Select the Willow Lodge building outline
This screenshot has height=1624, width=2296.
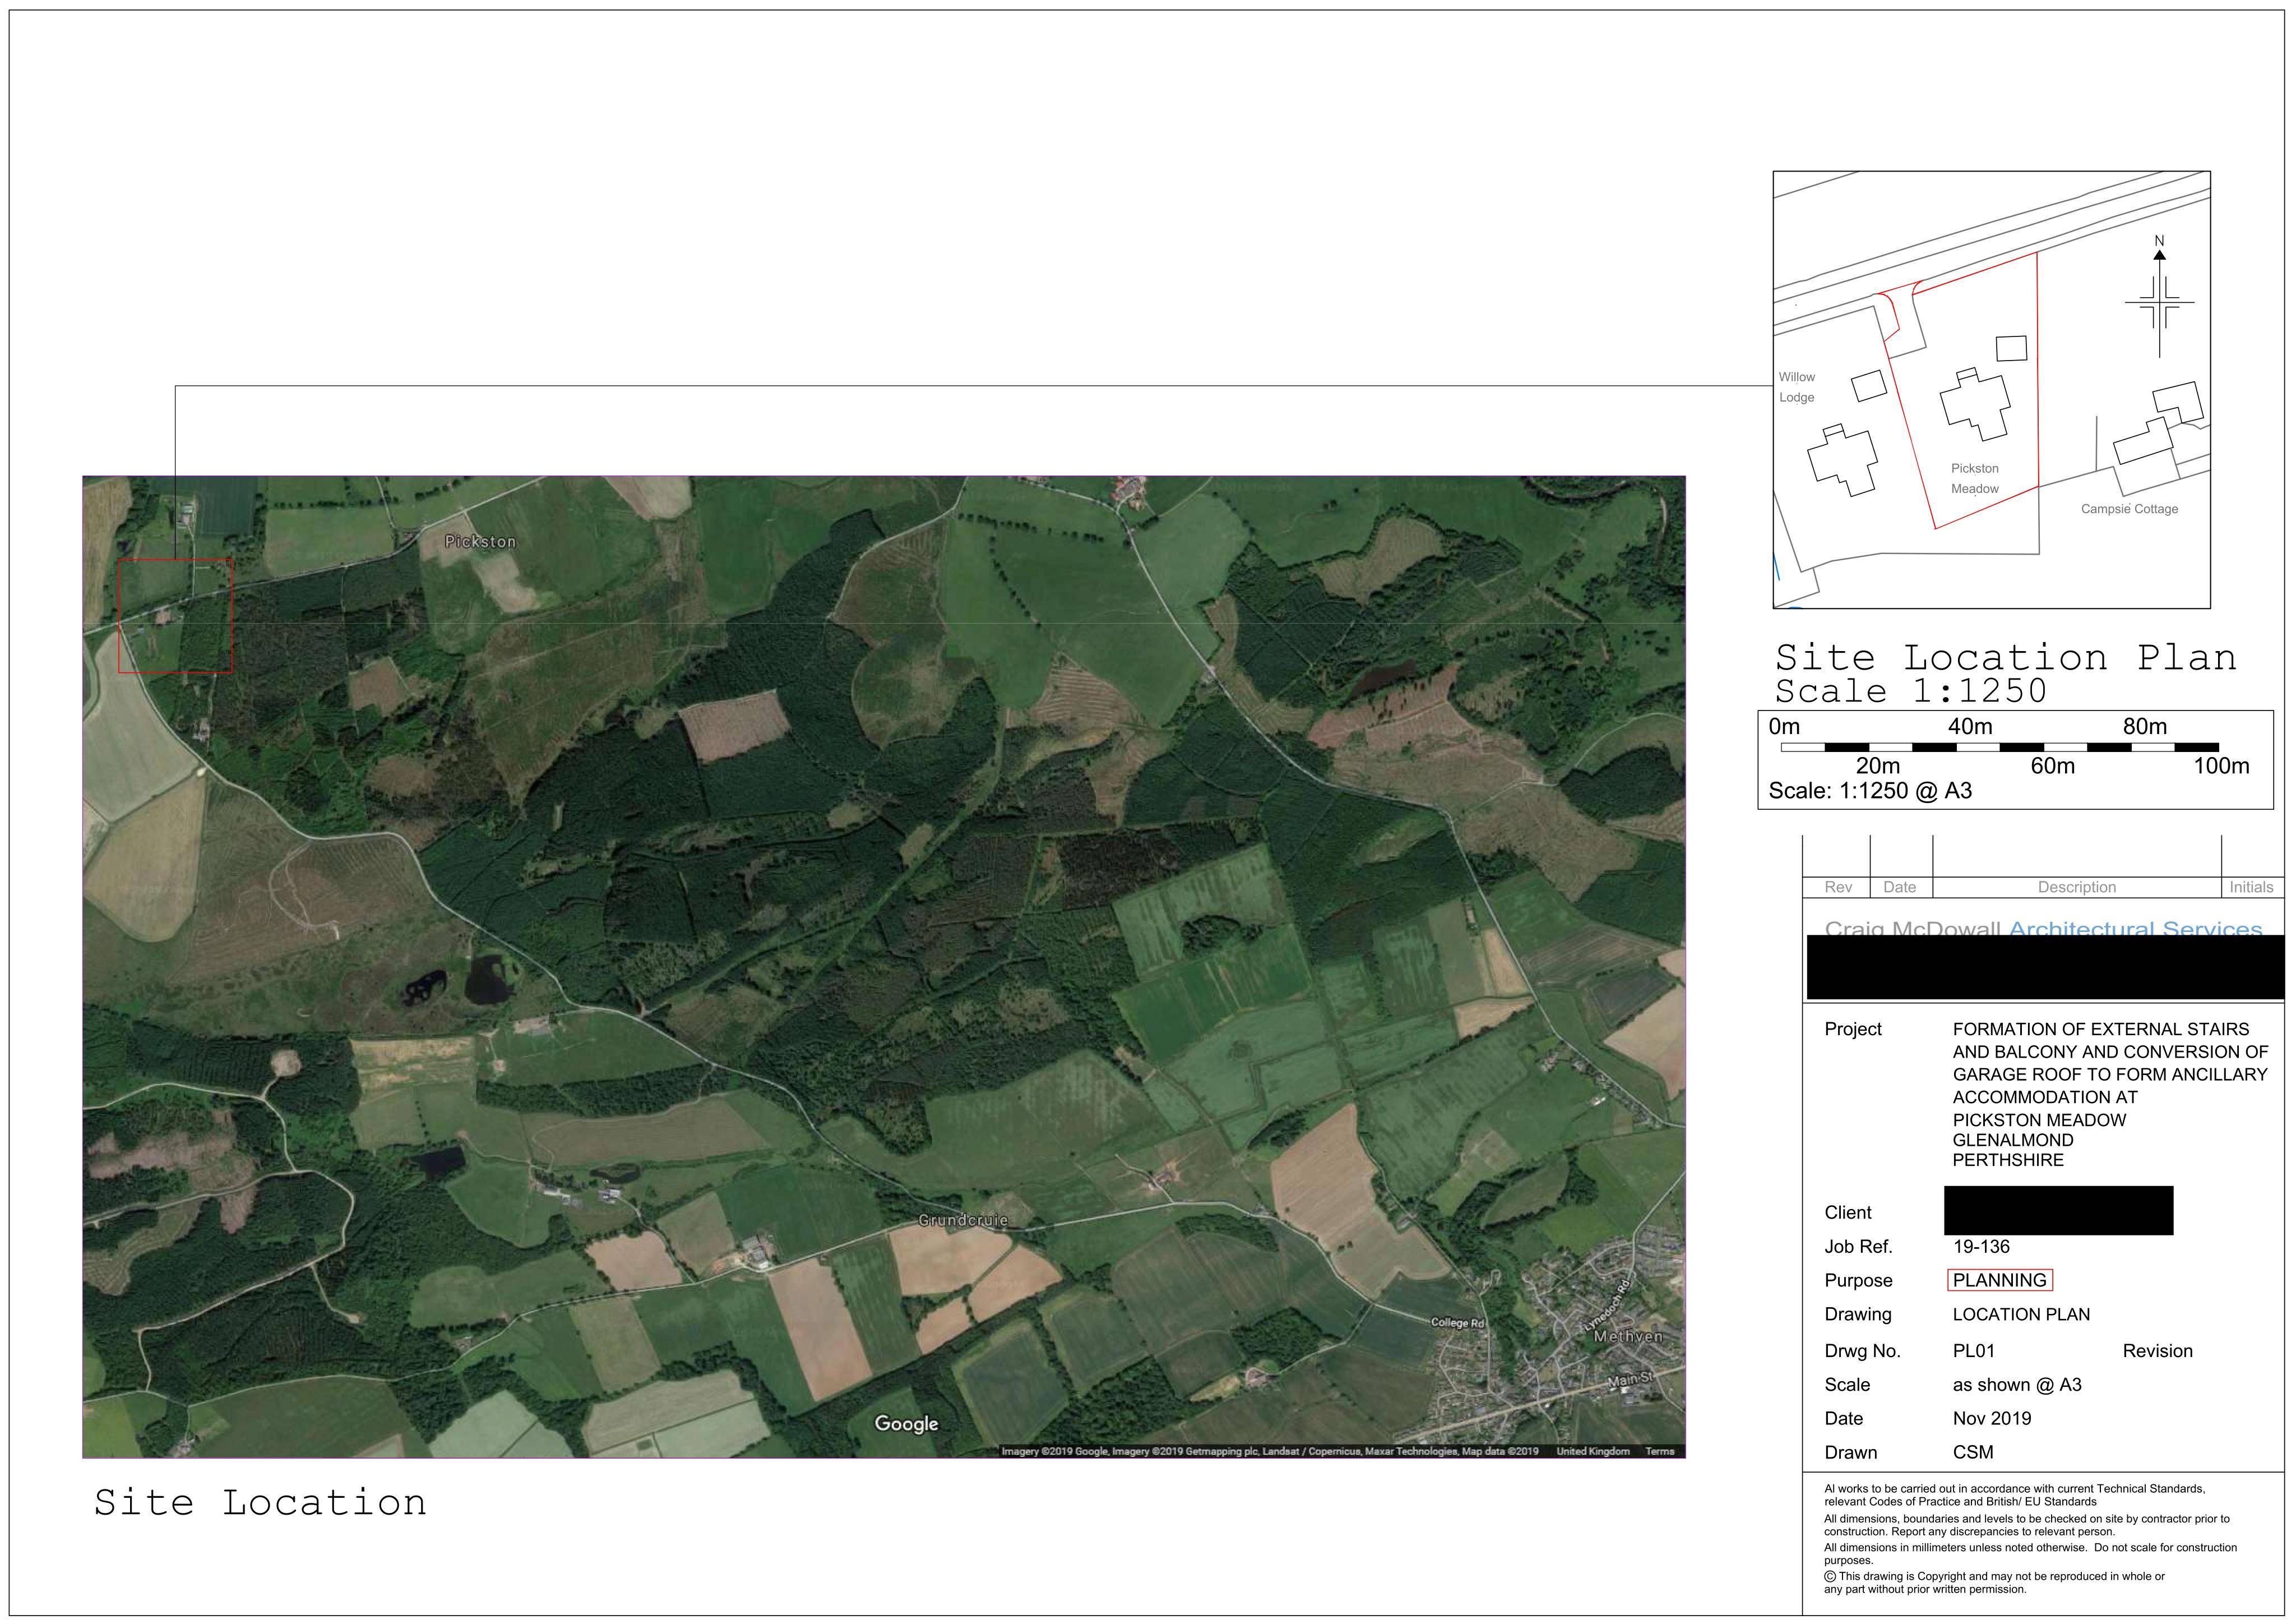tap(1842, 460)
